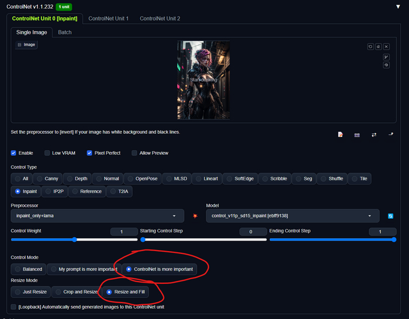Viewport: 409px width, 319px height.
Task: Open the Model dropdown control_v11p_sd15_inpaint
Action: pyautogui.click(x=293, y=216)
